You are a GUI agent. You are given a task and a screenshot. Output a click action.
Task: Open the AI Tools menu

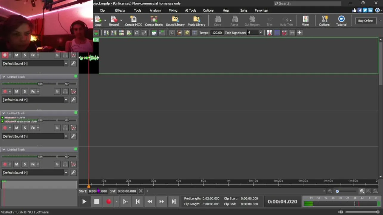(x=191, y=10)
